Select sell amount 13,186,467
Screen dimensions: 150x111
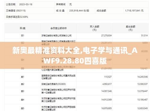click(x=142, y=100)
